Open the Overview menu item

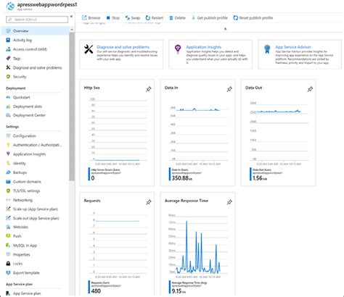pyautogui.click(x=36, y=31)
